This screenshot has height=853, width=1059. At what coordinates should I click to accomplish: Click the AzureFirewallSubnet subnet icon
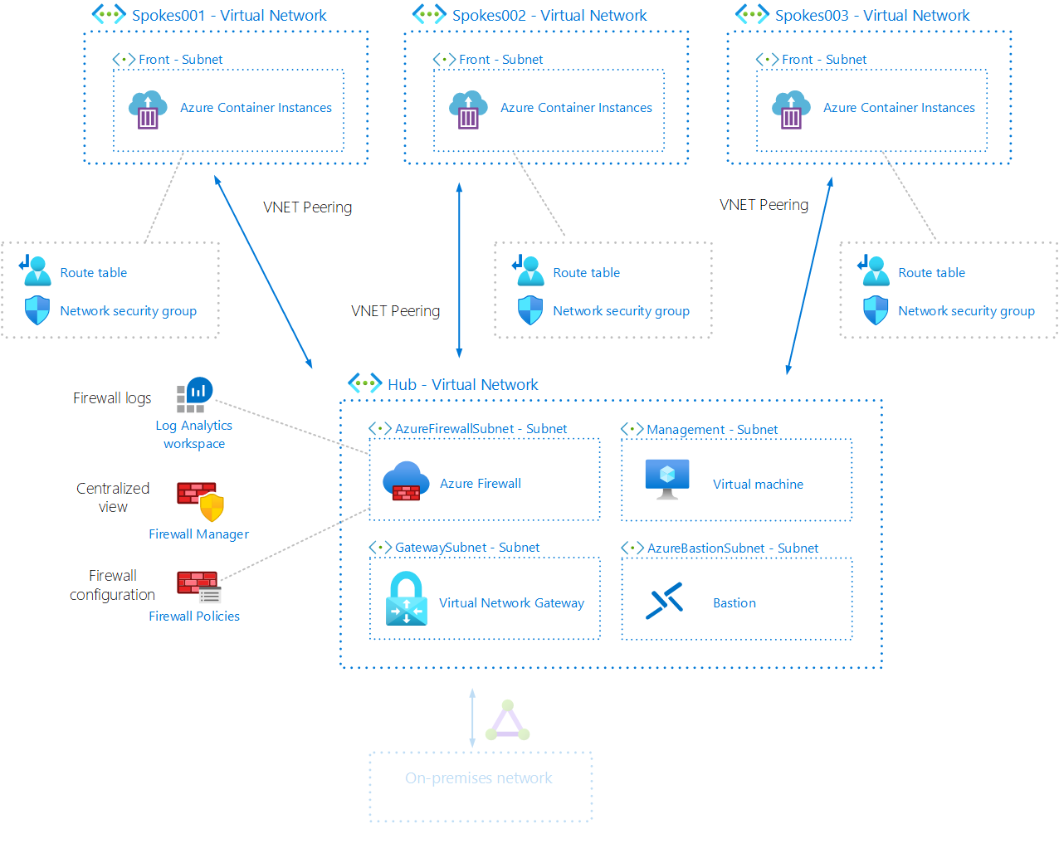[380, 429]
